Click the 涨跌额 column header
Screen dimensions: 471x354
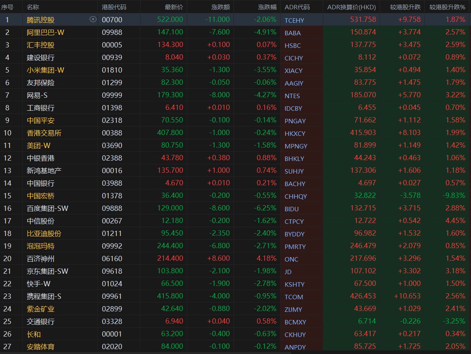pyautogui.click(x=220, y=7)
